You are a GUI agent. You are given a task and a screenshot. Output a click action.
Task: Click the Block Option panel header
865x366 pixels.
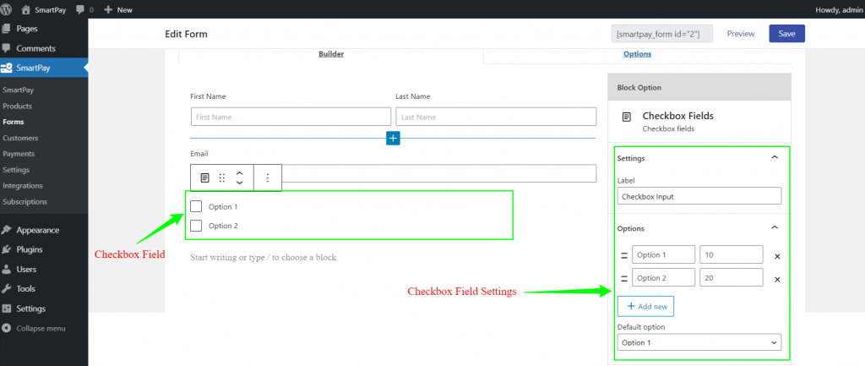coord(699,87)
